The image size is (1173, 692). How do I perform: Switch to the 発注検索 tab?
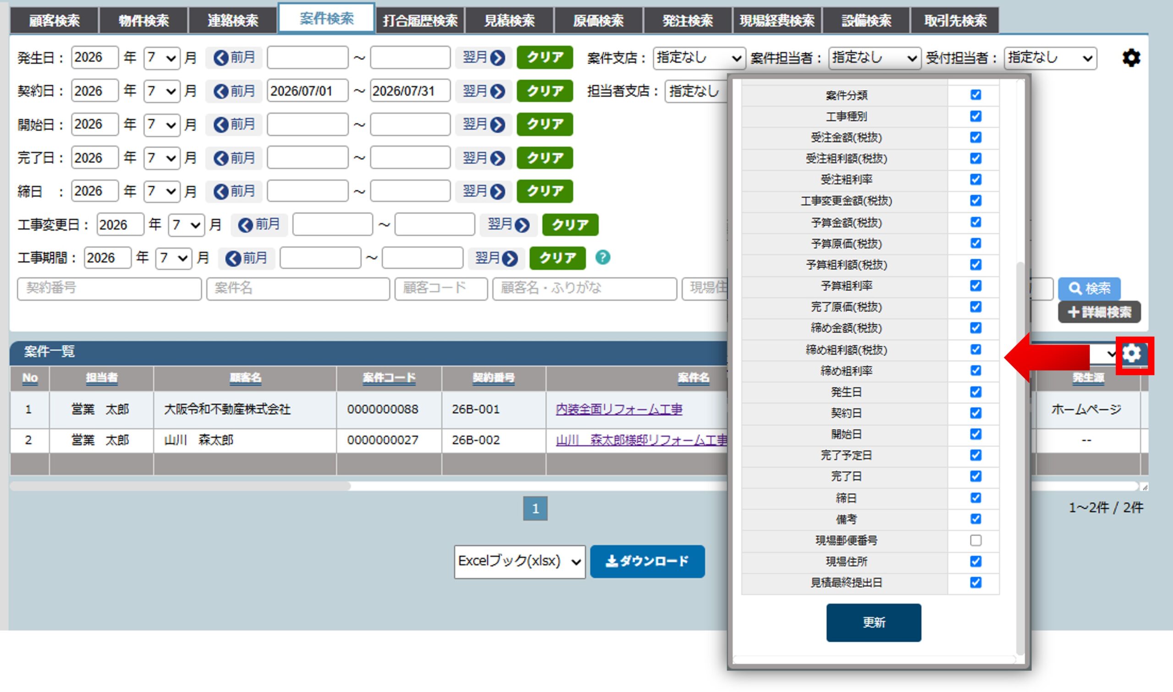pos(688,21)
